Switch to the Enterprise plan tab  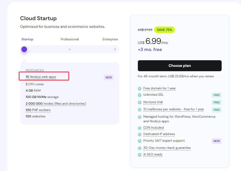click(110, 39)
